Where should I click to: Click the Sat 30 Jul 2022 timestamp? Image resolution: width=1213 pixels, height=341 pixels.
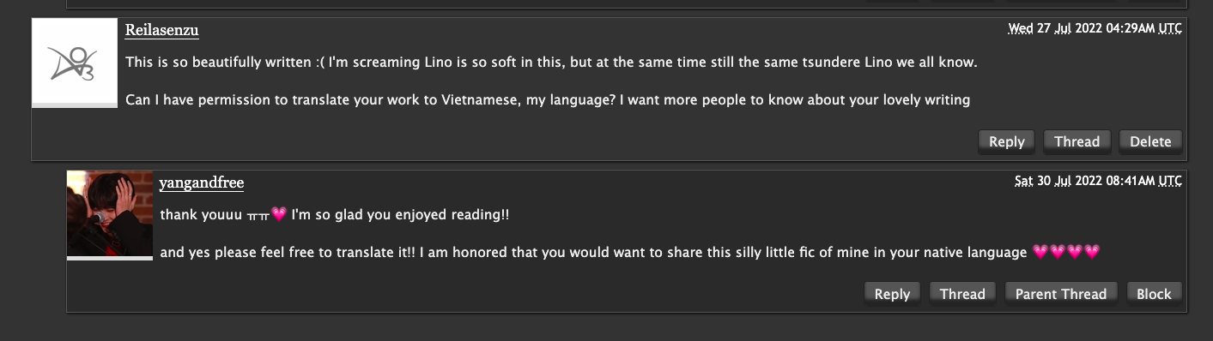pos(1098,181)
